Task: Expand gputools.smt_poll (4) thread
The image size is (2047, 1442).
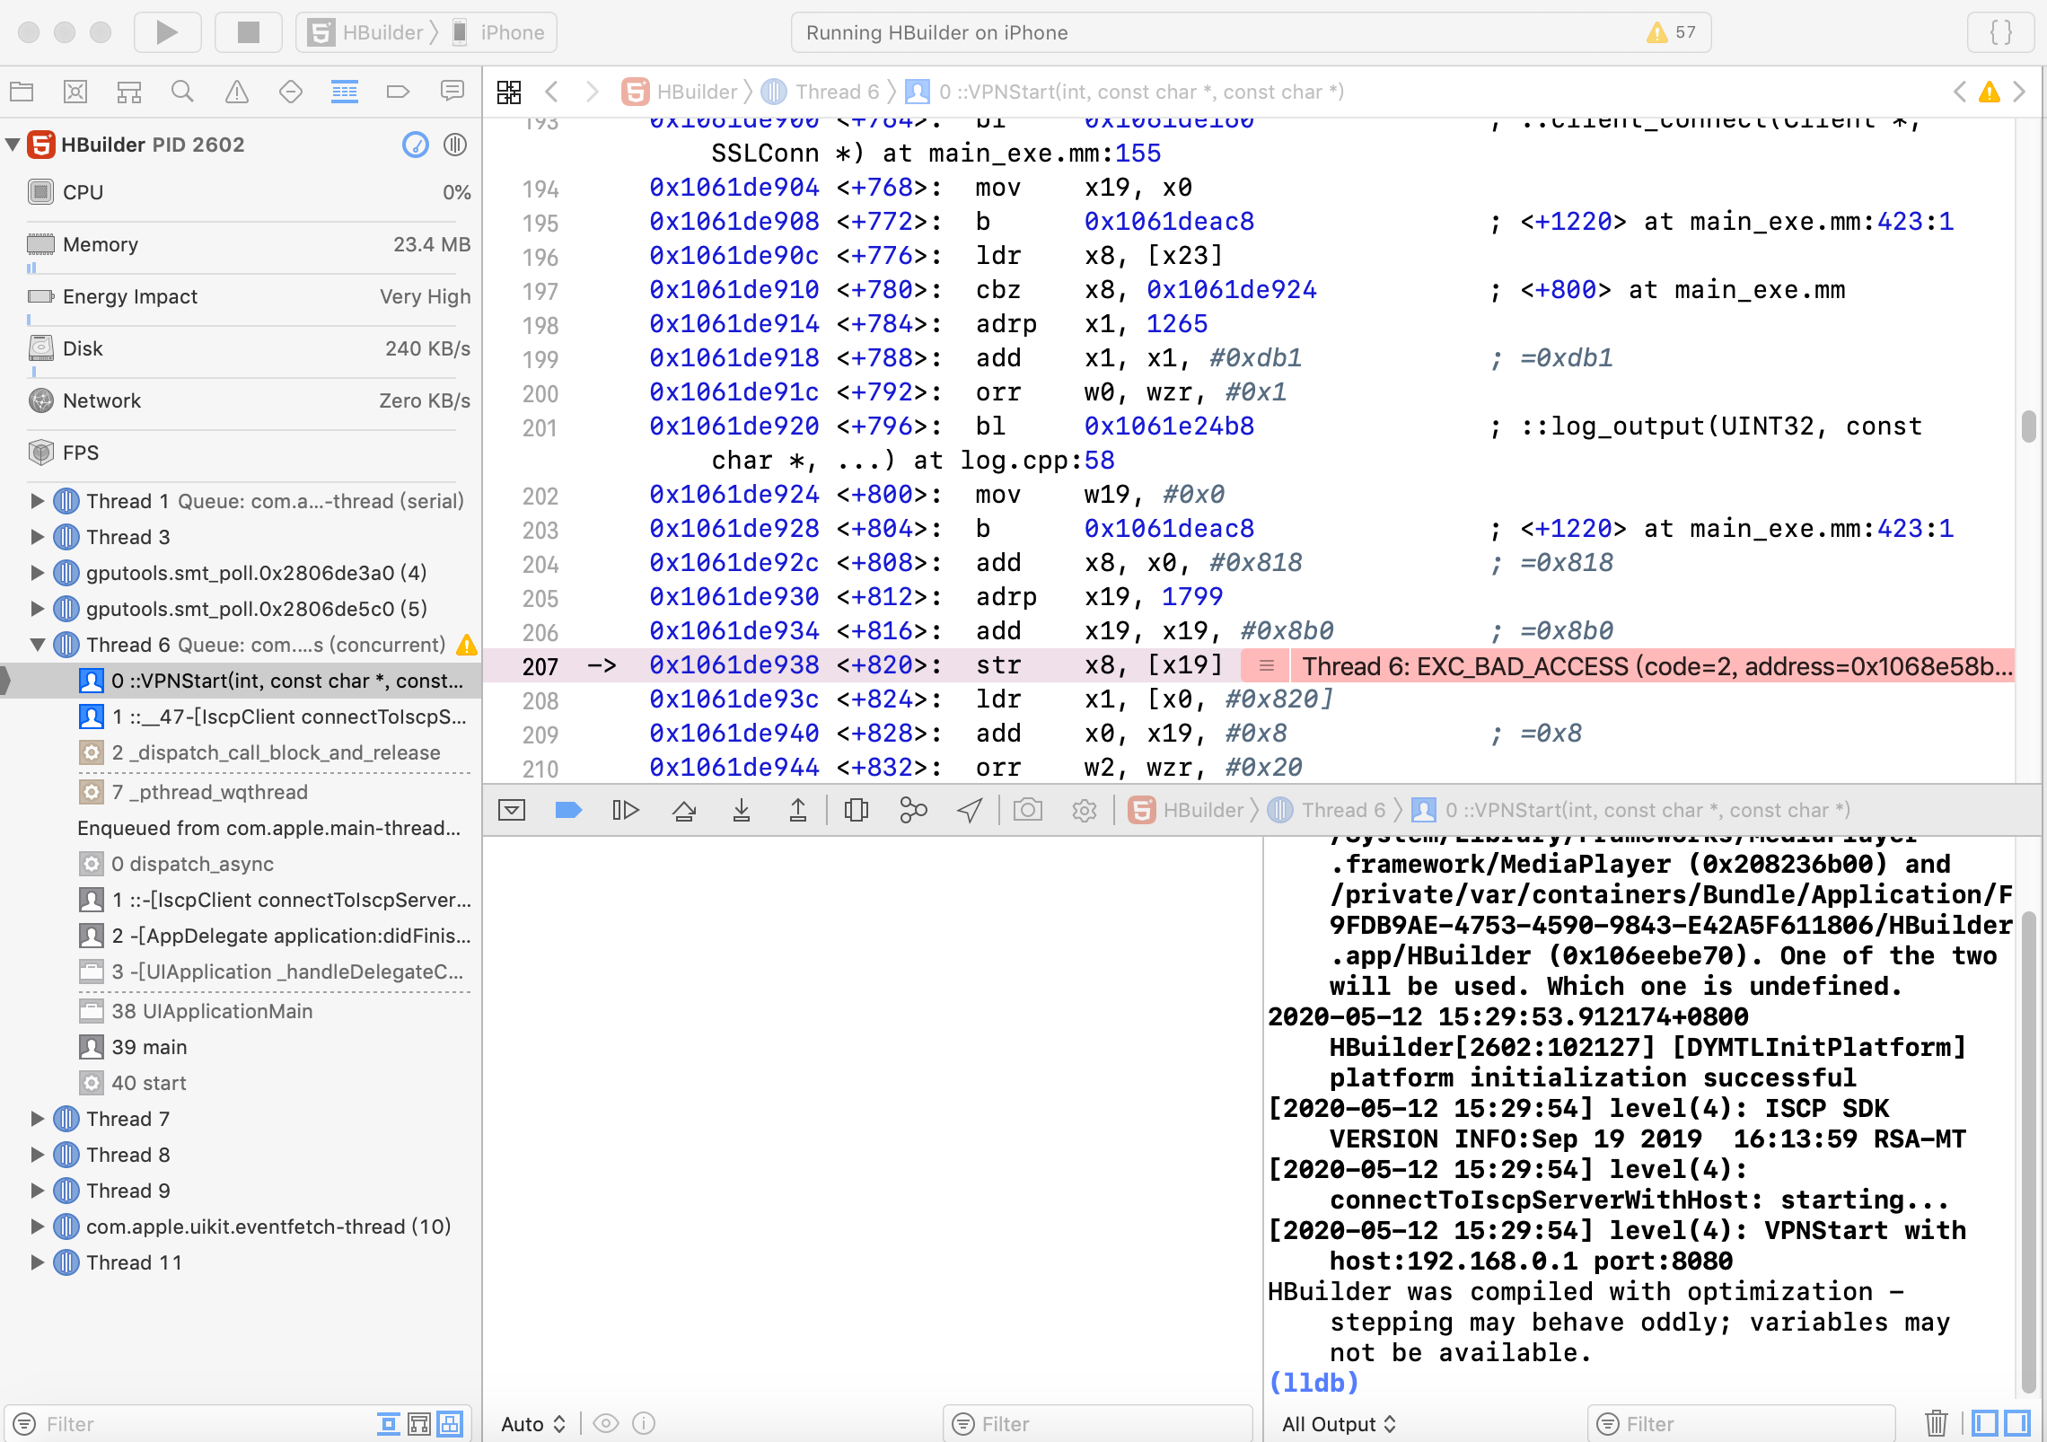Action: (38, 573)
